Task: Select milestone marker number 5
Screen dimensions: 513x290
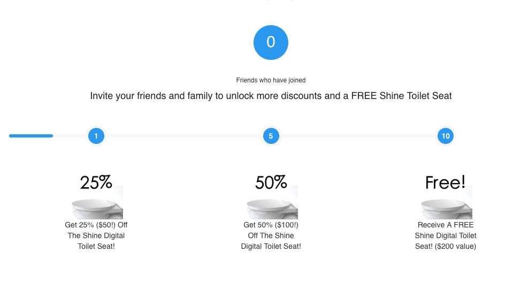Action: tap(271, 136)
